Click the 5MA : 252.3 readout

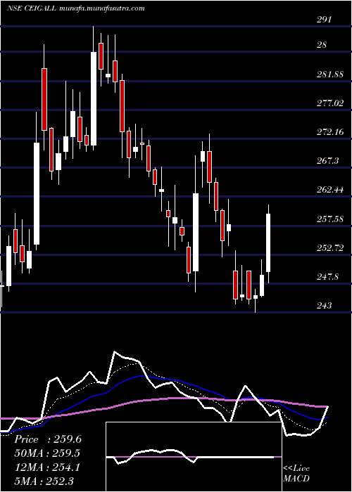click(x=44, y=481)
